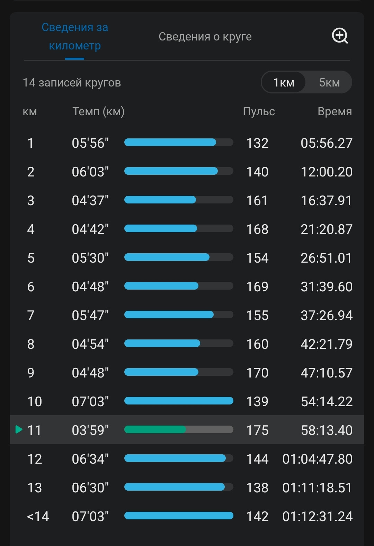Image resolution: width=374 pixels, height=546 pixels.
Task: Tap the Время column header
Action: tap(335, 111)
